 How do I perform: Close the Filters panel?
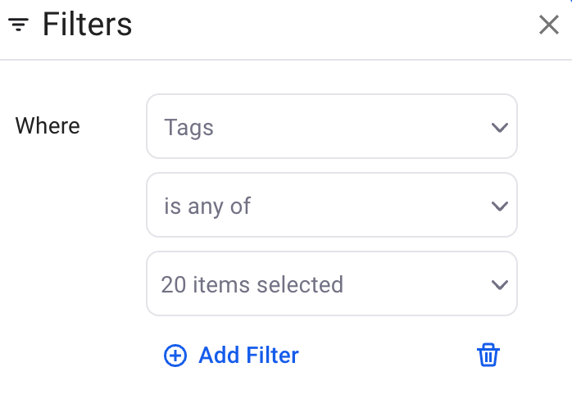click(x=548, y=25)
